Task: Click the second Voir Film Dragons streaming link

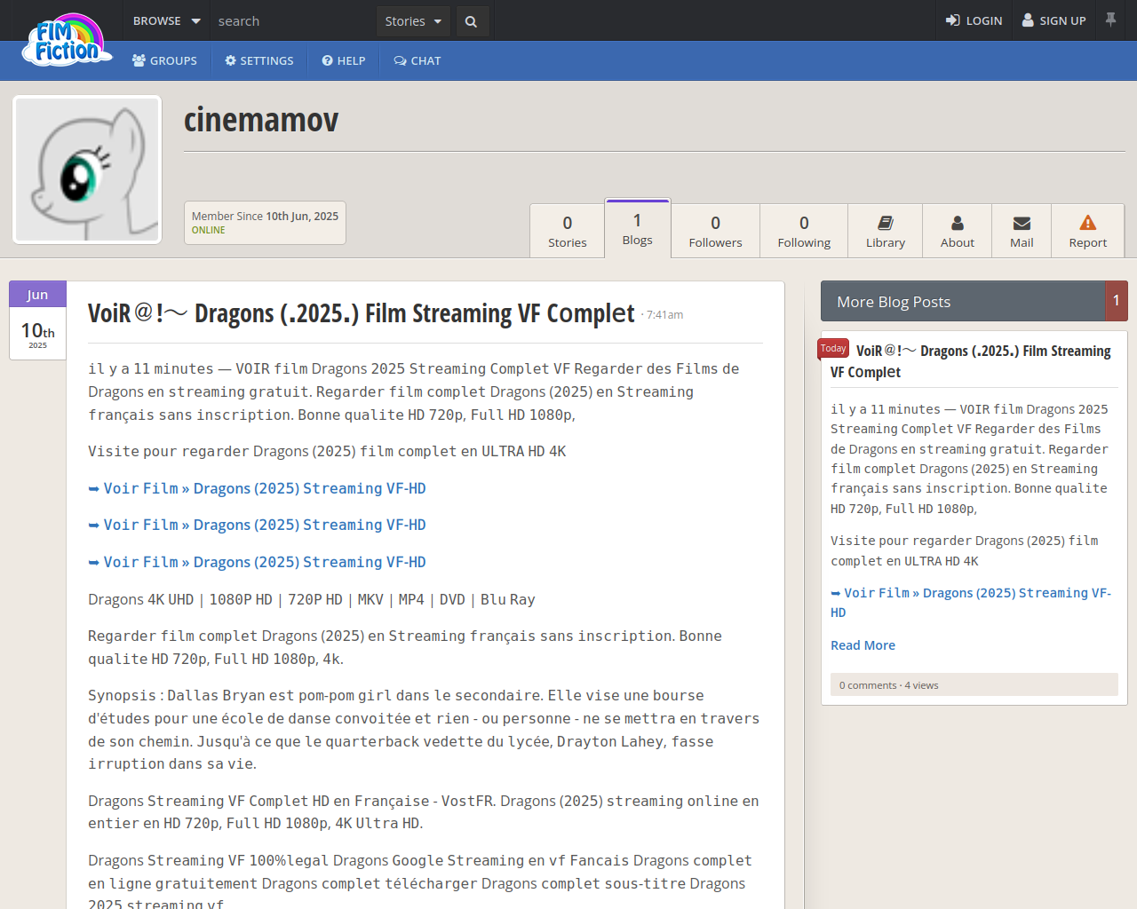Action: [x=257, y=525]
